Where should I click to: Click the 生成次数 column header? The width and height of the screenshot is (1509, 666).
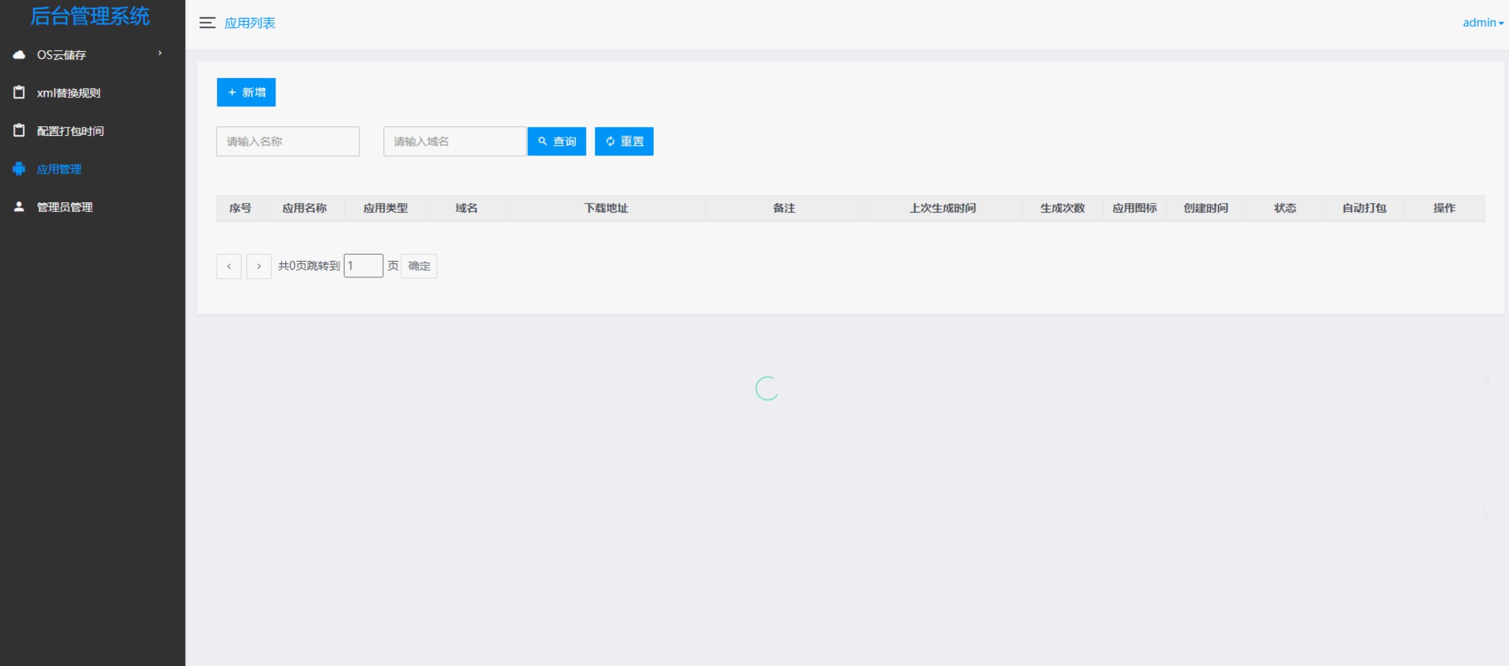(x=1062, y=208)
